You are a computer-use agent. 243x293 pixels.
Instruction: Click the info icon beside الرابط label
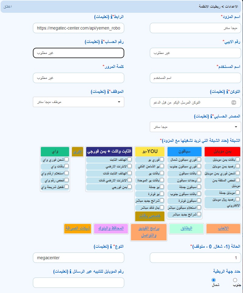(111, 17)
